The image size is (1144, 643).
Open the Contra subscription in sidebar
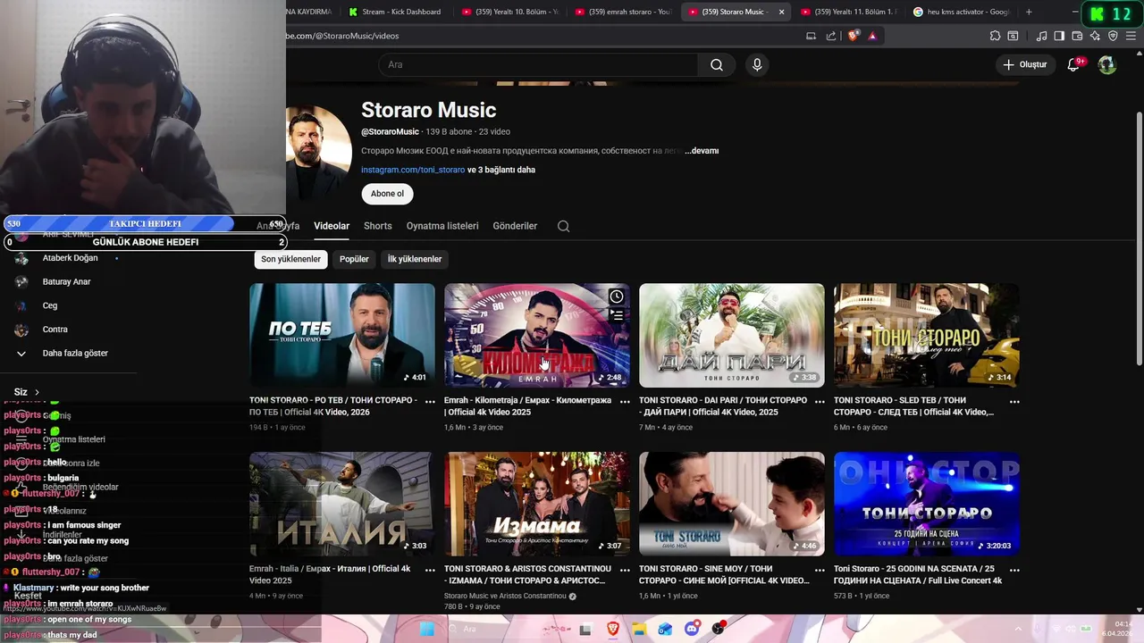[x=55, y=330]
